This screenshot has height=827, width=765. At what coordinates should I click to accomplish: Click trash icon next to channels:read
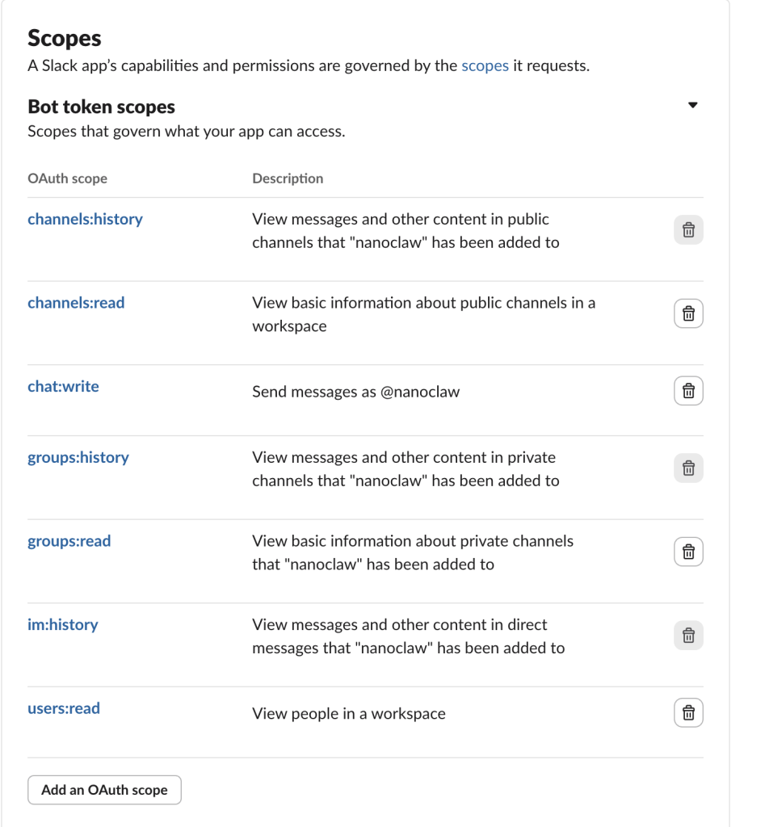tap(688, 313)
